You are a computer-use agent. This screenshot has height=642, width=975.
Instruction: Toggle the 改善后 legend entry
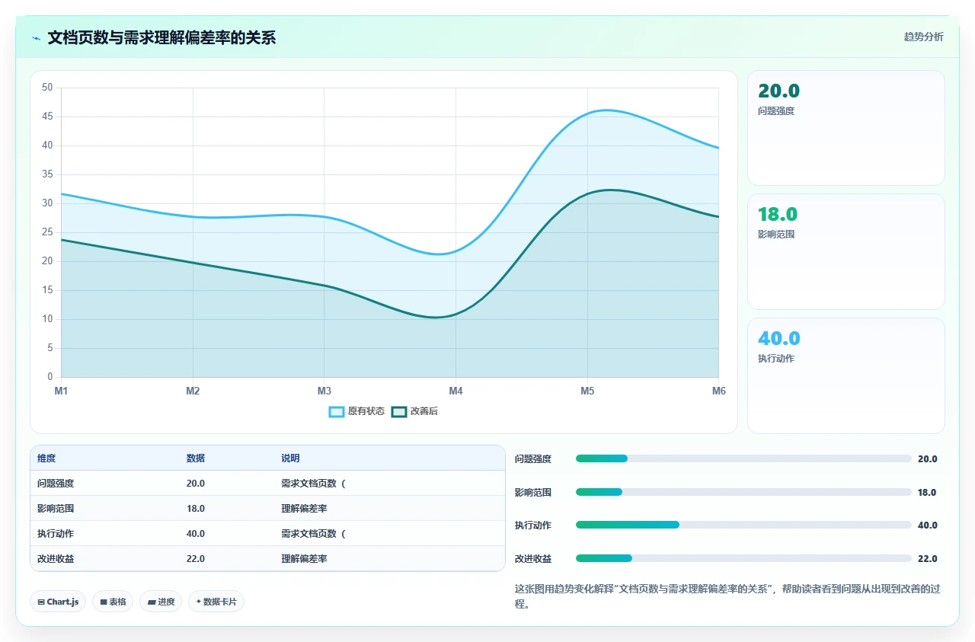coord(414,411)
